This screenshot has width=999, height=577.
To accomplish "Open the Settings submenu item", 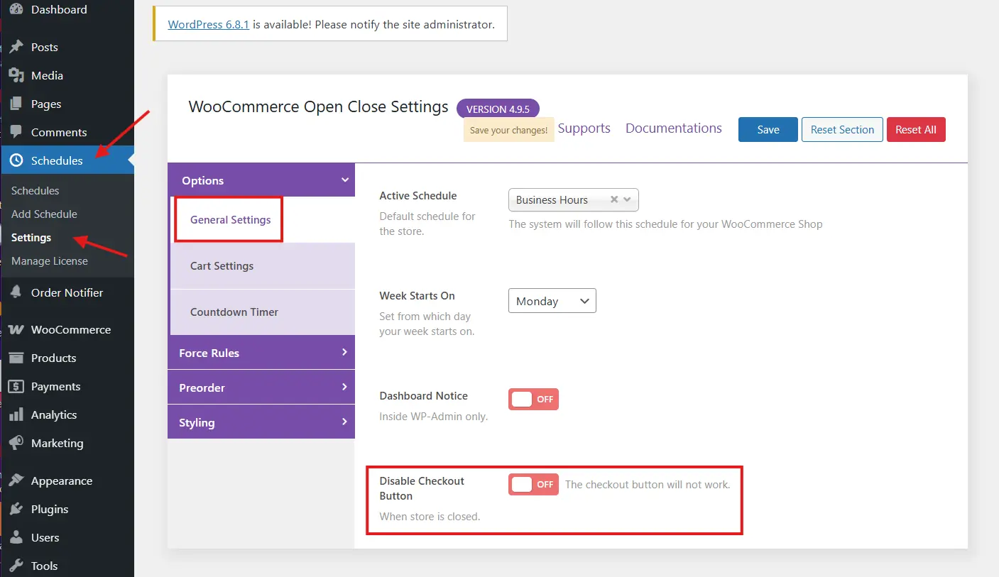I will 31,238.
